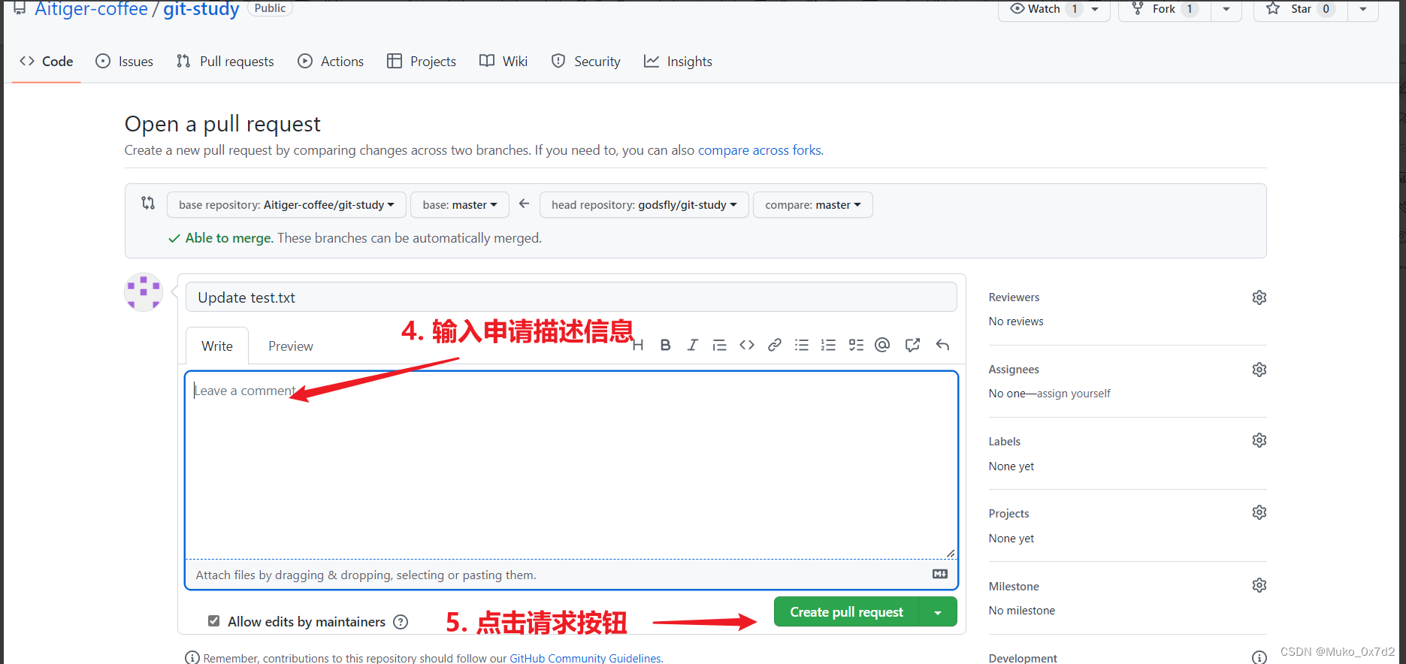
Task: Open the Insights tab
Action: click(678, 62)
